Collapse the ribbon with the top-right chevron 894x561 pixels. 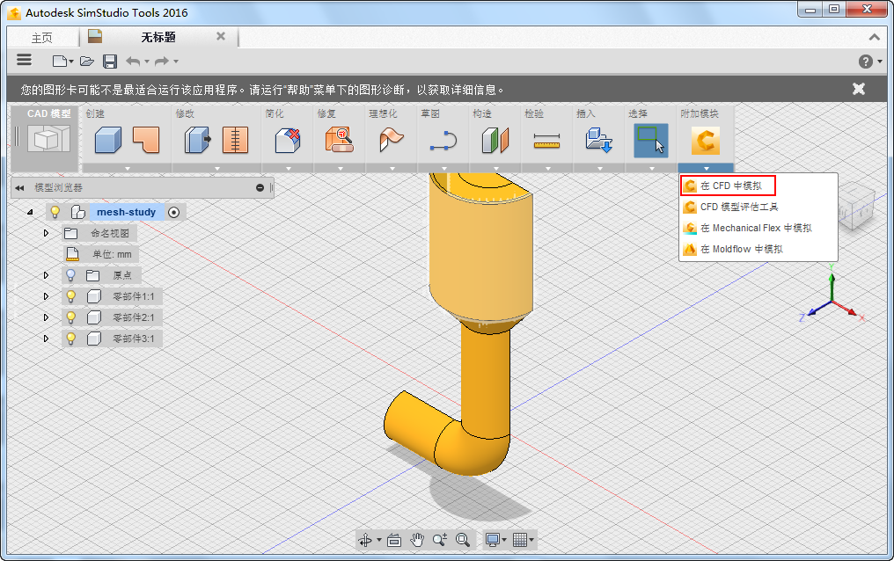[874, 37]
